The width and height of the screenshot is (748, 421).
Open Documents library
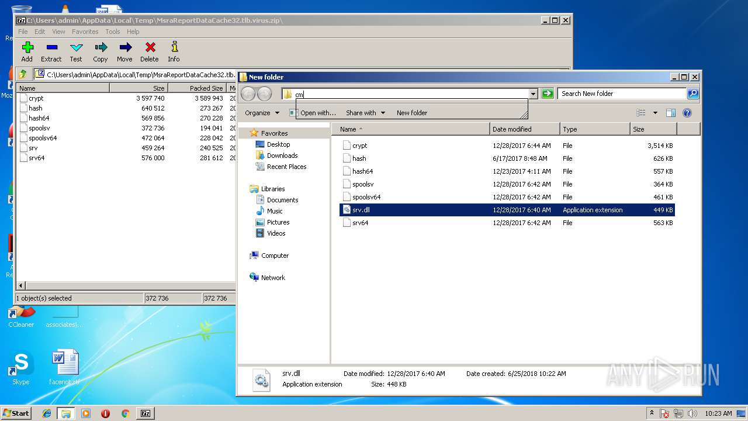click(283, 200)
